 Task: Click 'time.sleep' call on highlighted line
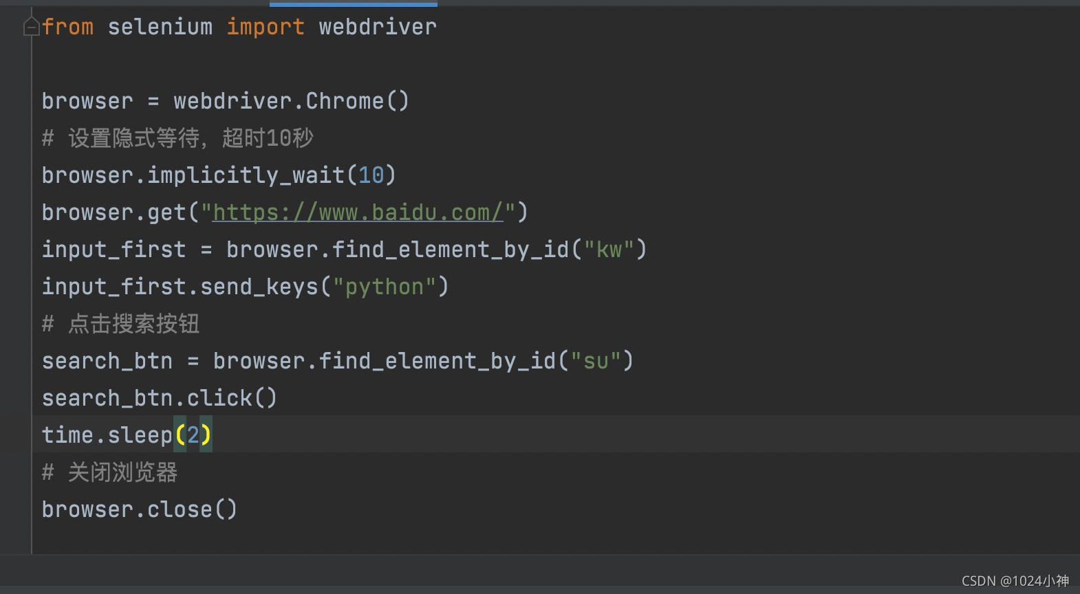tap(107, 435)
